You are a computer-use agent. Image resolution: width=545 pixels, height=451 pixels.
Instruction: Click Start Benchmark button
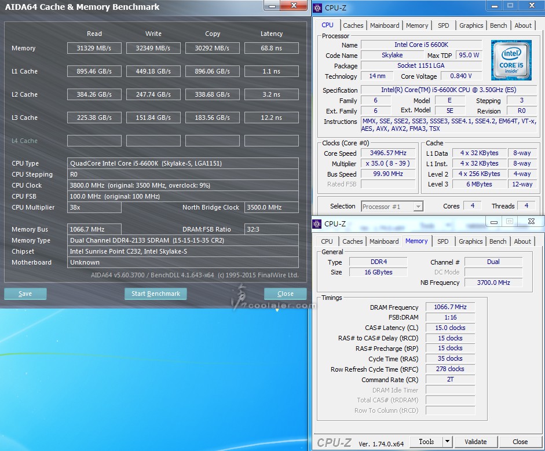pos(156,294)
